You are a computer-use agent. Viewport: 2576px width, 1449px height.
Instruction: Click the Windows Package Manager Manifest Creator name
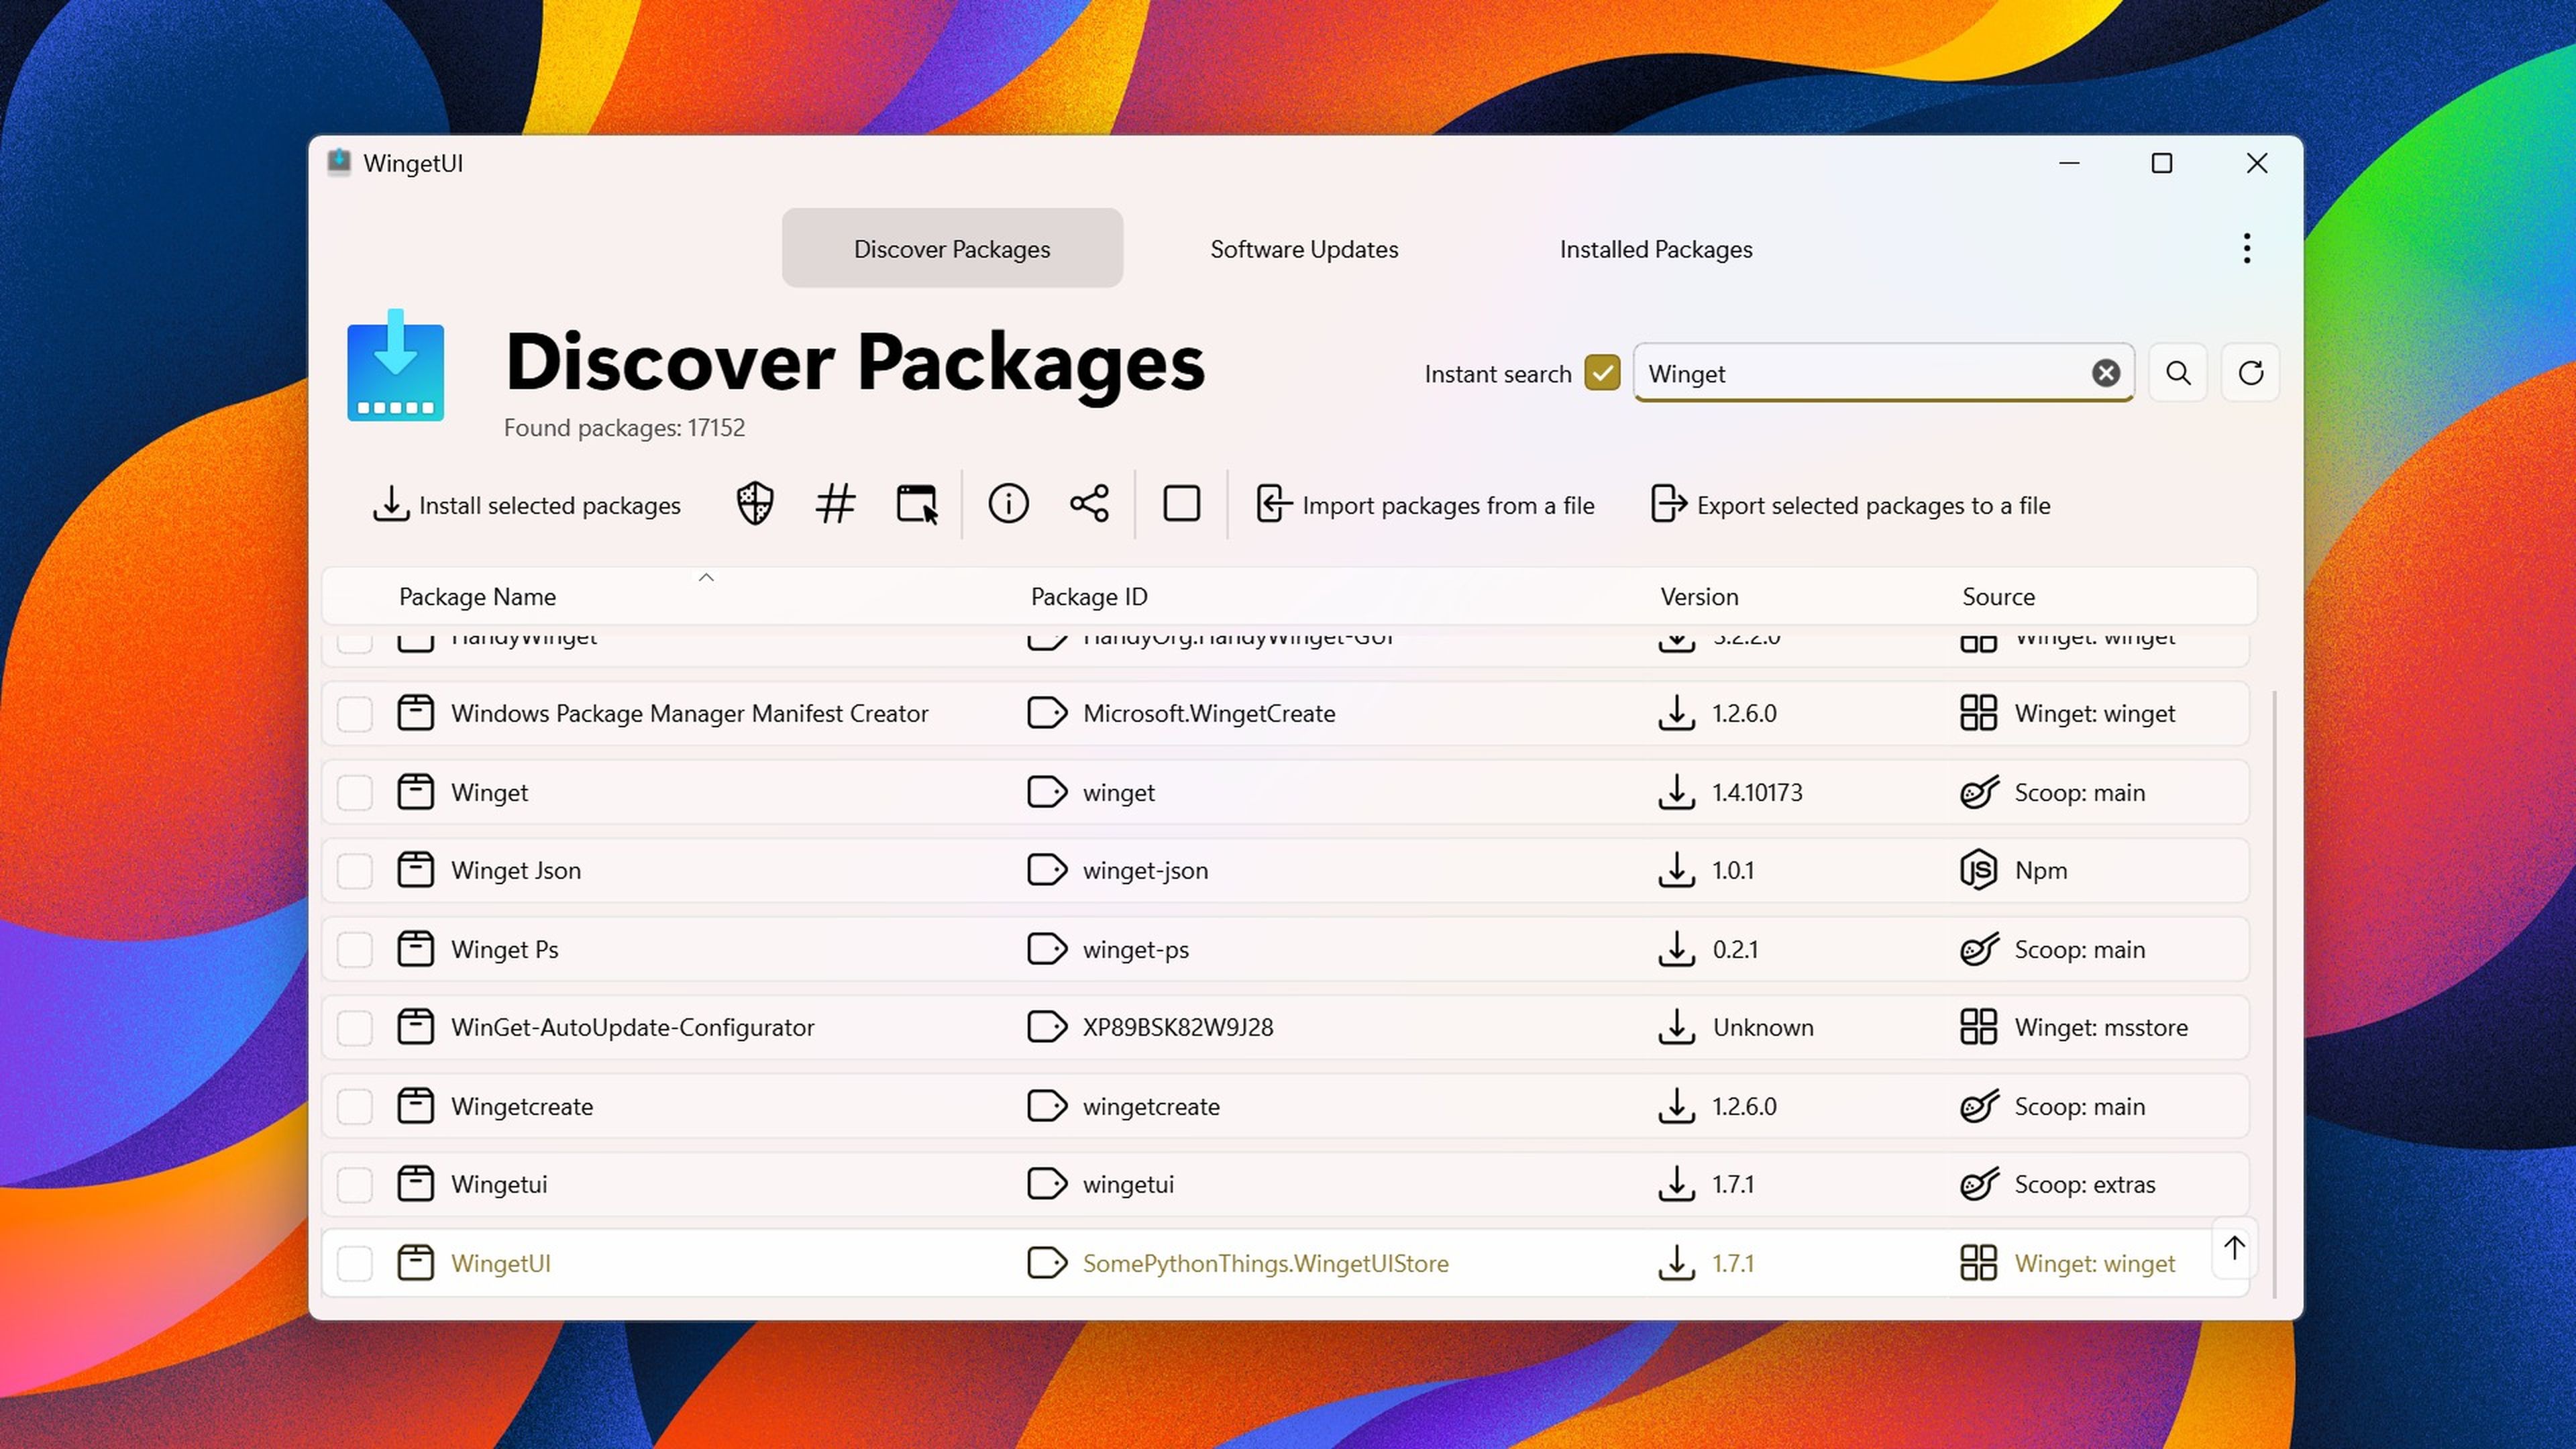tap(689, 714)
